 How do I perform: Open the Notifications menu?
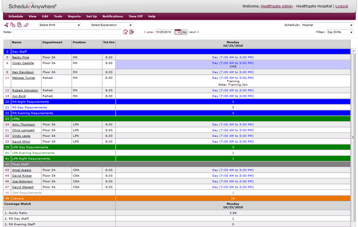point(113,16)
